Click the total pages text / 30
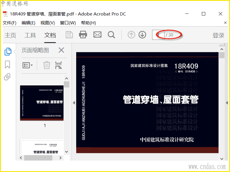The image size is (230, 172). [x=169, y=35]
